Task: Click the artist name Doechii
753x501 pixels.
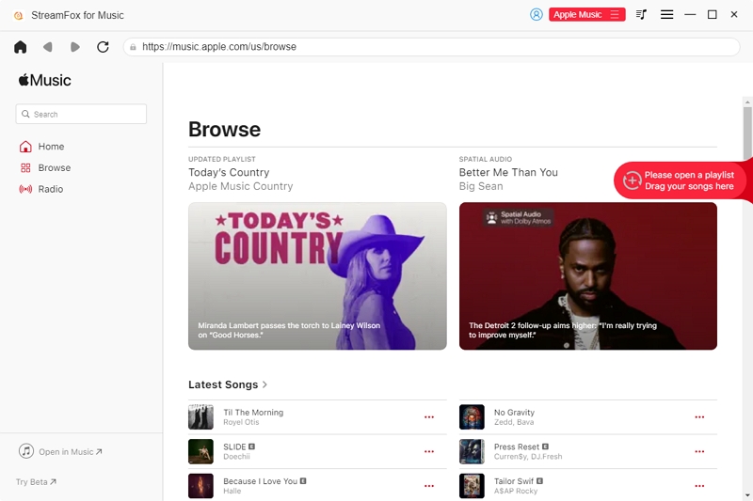Action: [x=236, y=457]
